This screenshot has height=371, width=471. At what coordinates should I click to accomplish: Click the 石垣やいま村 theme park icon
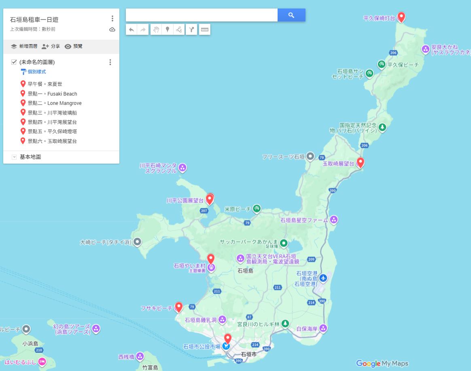pyautogui.click(x=212, y=267)
